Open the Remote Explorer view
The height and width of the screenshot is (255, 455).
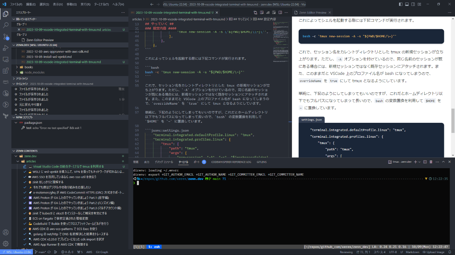[x=6, y=59]
